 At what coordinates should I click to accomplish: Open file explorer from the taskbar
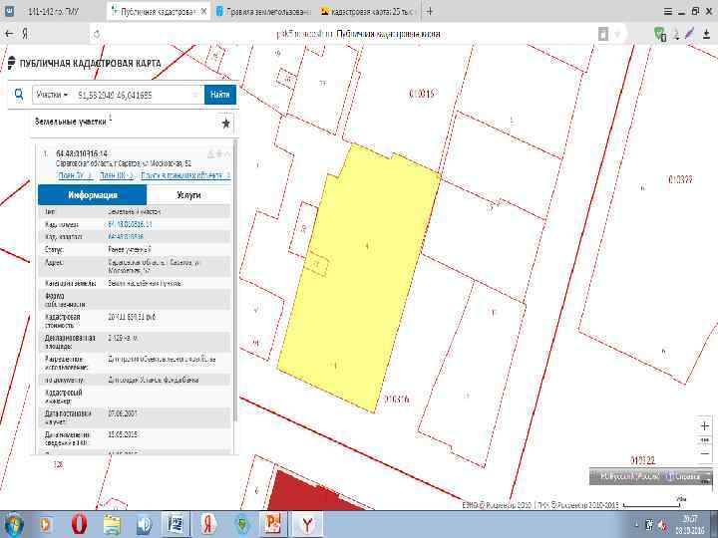click(x=112, y=524)
